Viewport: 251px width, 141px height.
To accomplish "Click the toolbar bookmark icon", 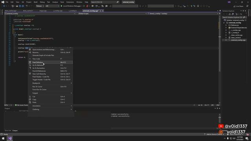I will pyautogui.click(x=198, y=6).
